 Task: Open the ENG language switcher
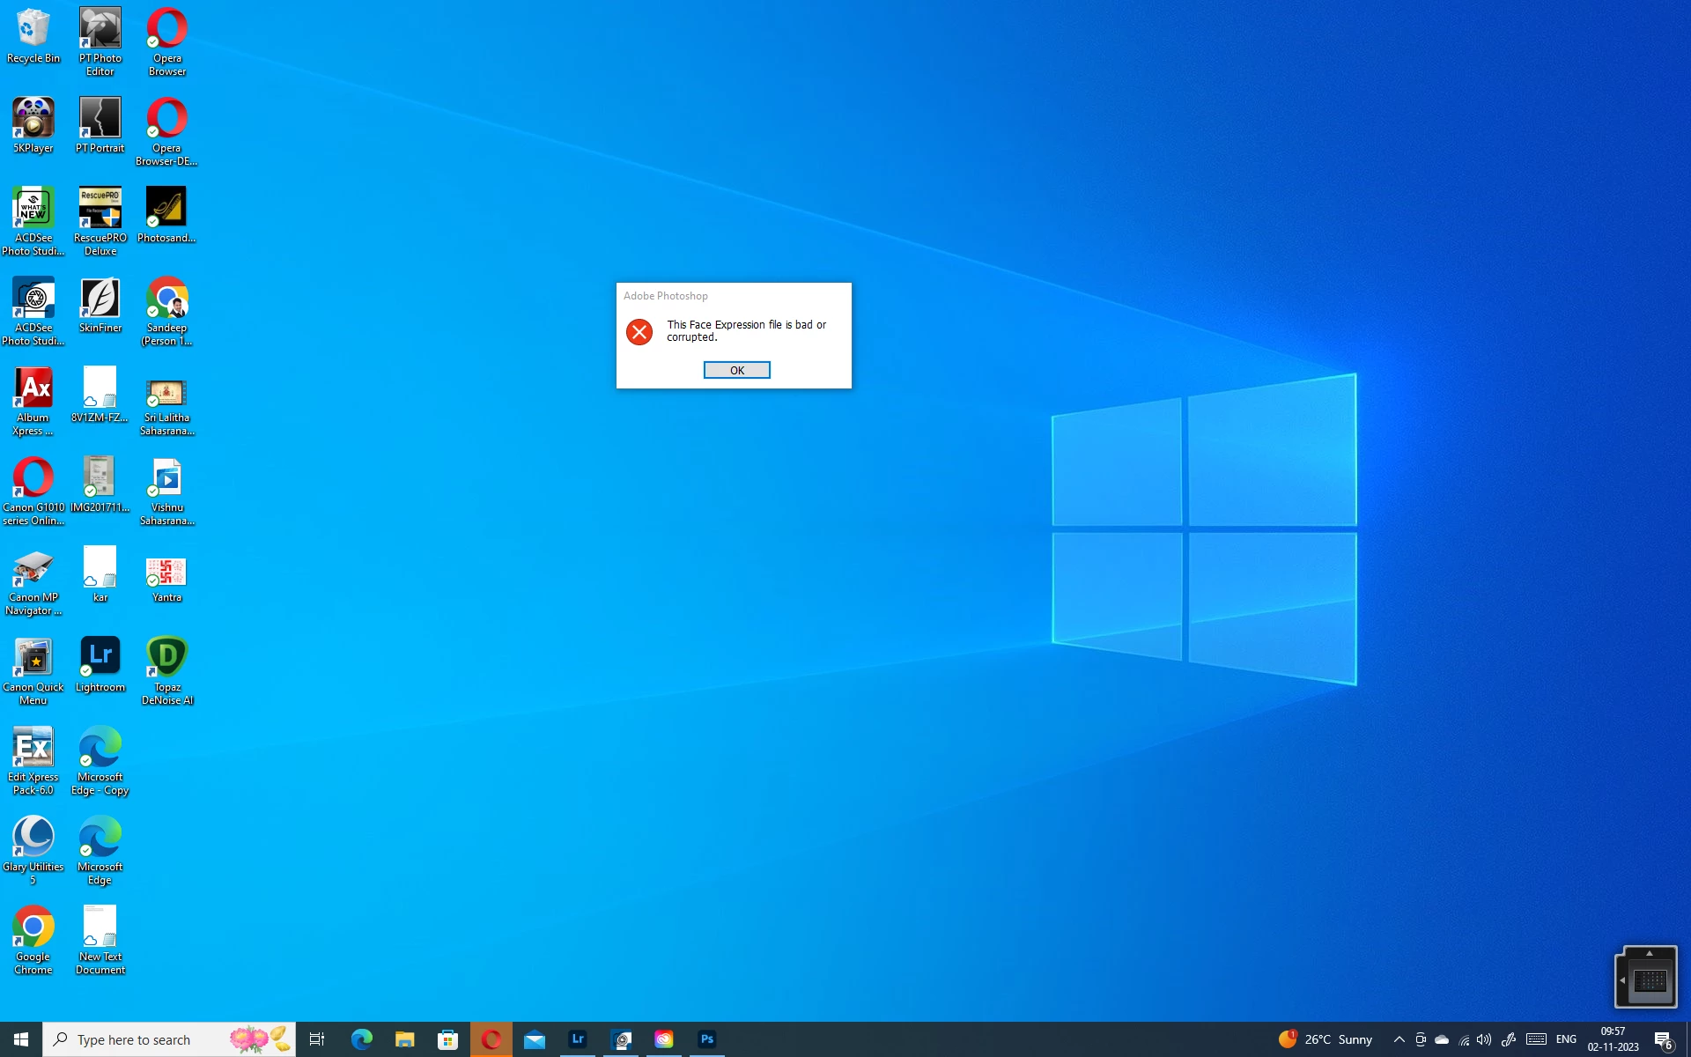(1566, 1039)
